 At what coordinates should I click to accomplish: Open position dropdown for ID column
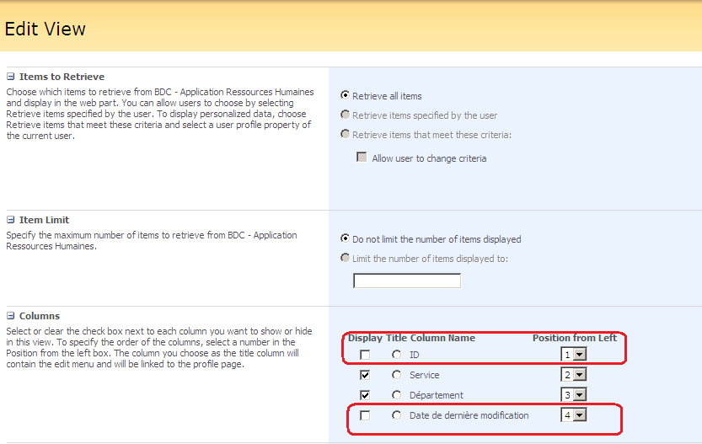coord(574,355)
